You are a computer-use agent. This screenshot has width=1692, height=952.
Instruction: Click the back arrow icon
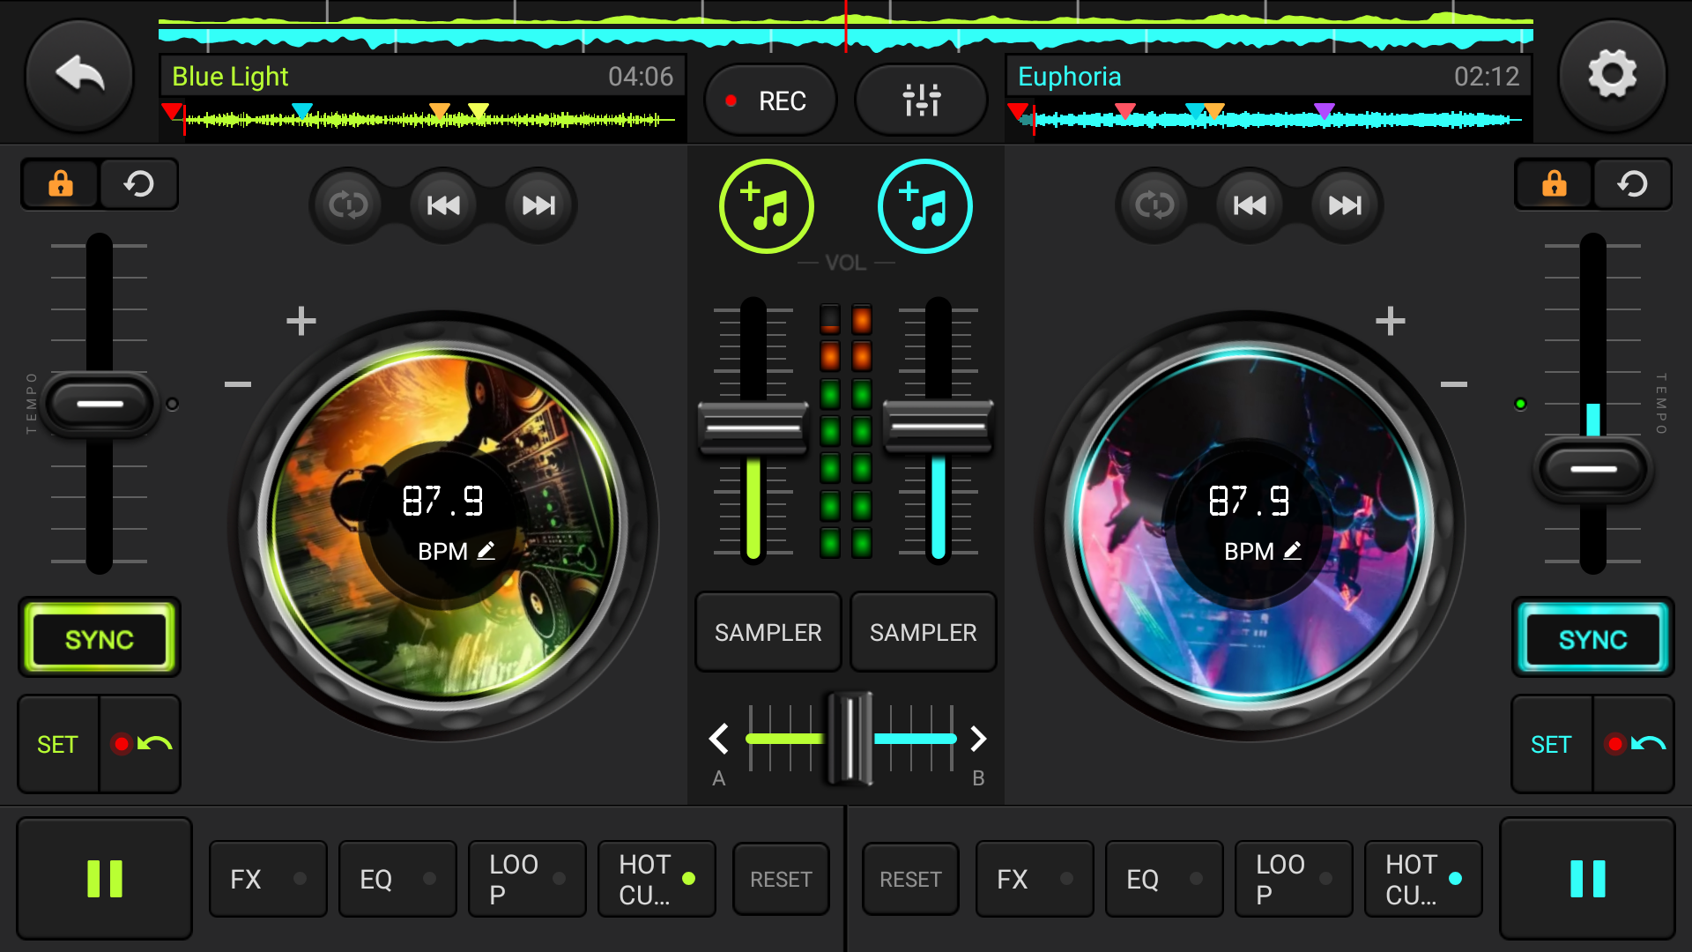pos(79,76)
